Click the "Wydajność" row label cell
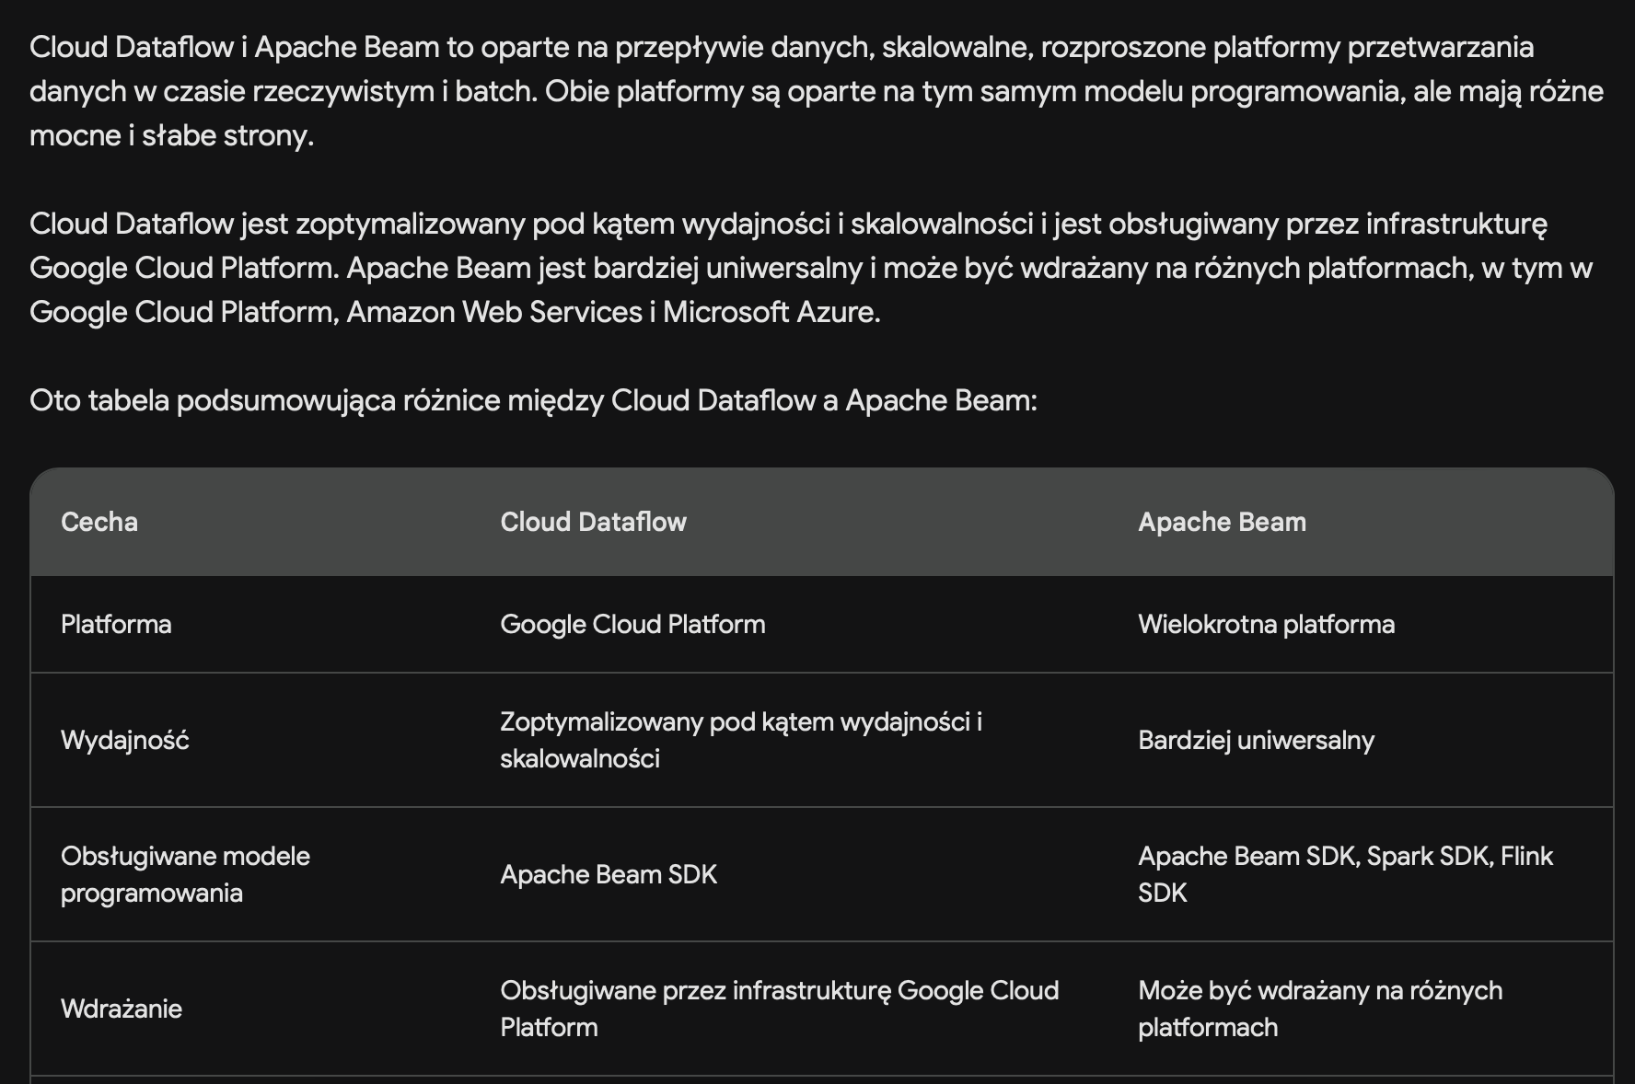1635x1084 pixels. [x=124, y=740]
